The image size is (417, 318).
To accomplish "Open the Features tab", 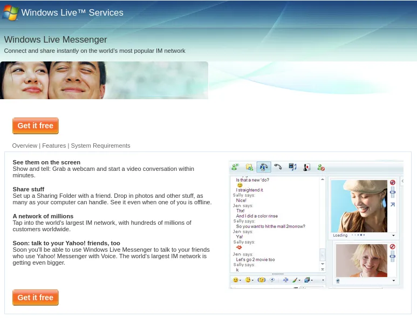I will 54,146.
